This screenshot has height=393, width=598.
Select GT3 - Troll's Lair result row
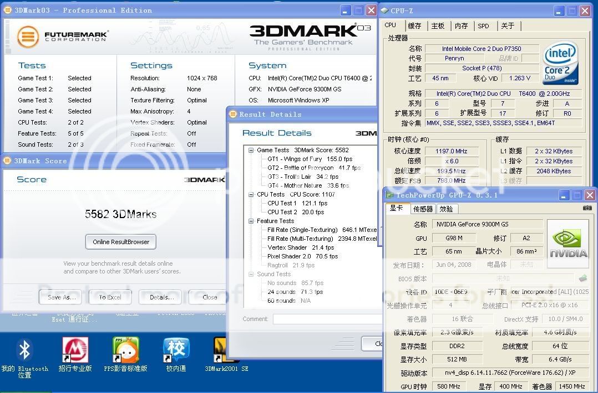click(x=303, y=177)
